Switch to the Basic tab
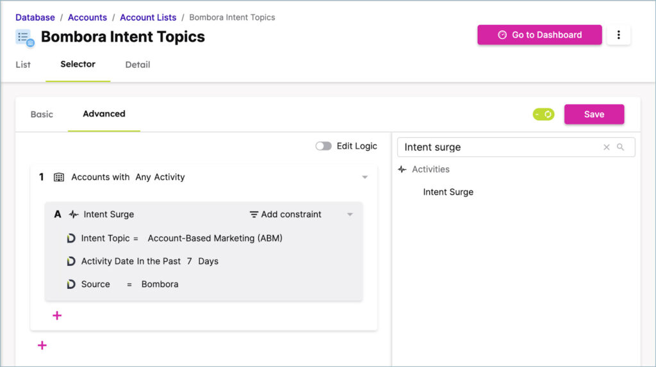This screenshot has width=656, height=367. tap(42, 115)
